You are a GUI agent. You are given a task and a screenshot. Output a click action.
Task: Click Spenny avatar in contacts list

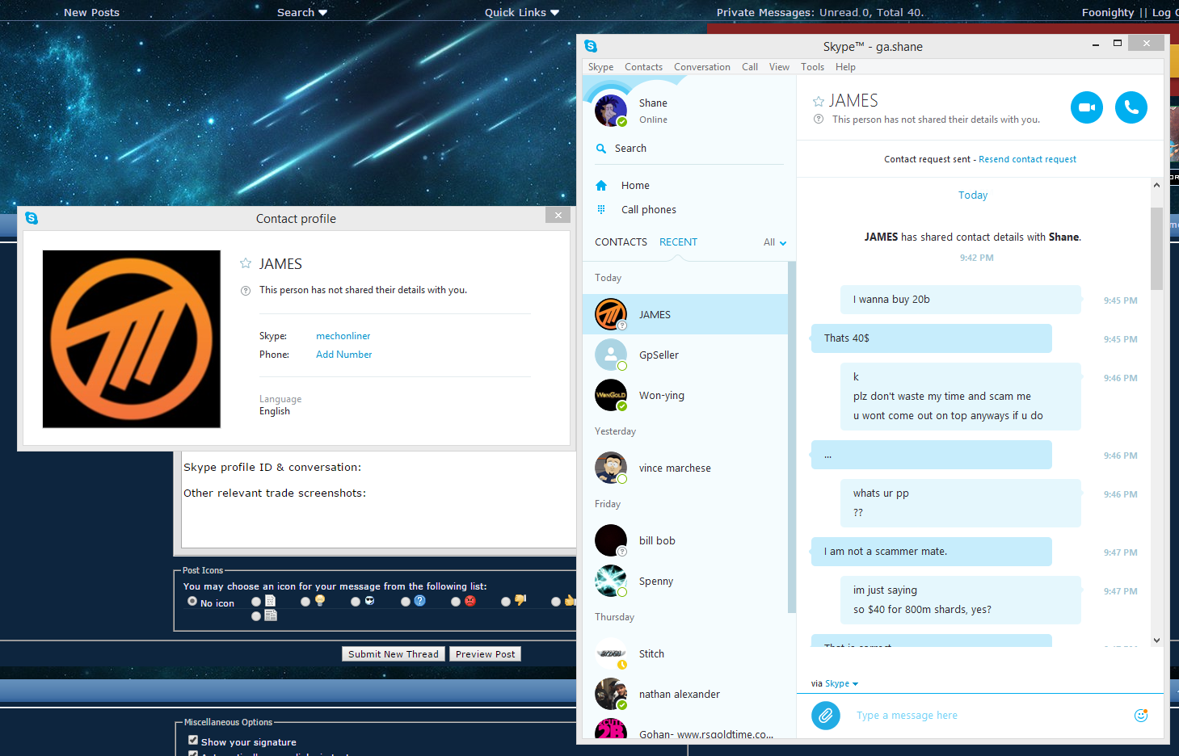click(611, 581)
